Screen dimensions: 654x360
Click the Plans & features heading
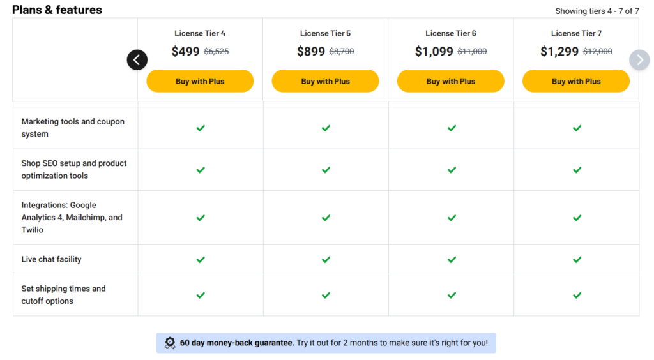pyautogui.click(x=57, y=10)
